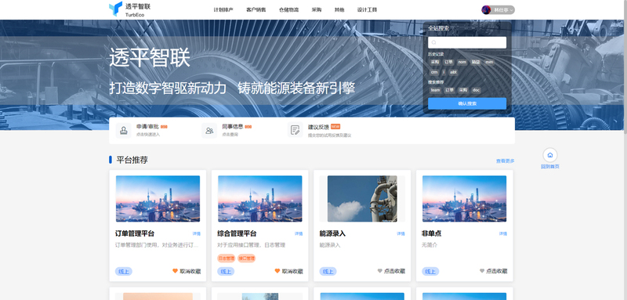Click the 全站搜索 input field
Image resolution: width=627 pixels, height=300 pixels.
tap(467, 42)
